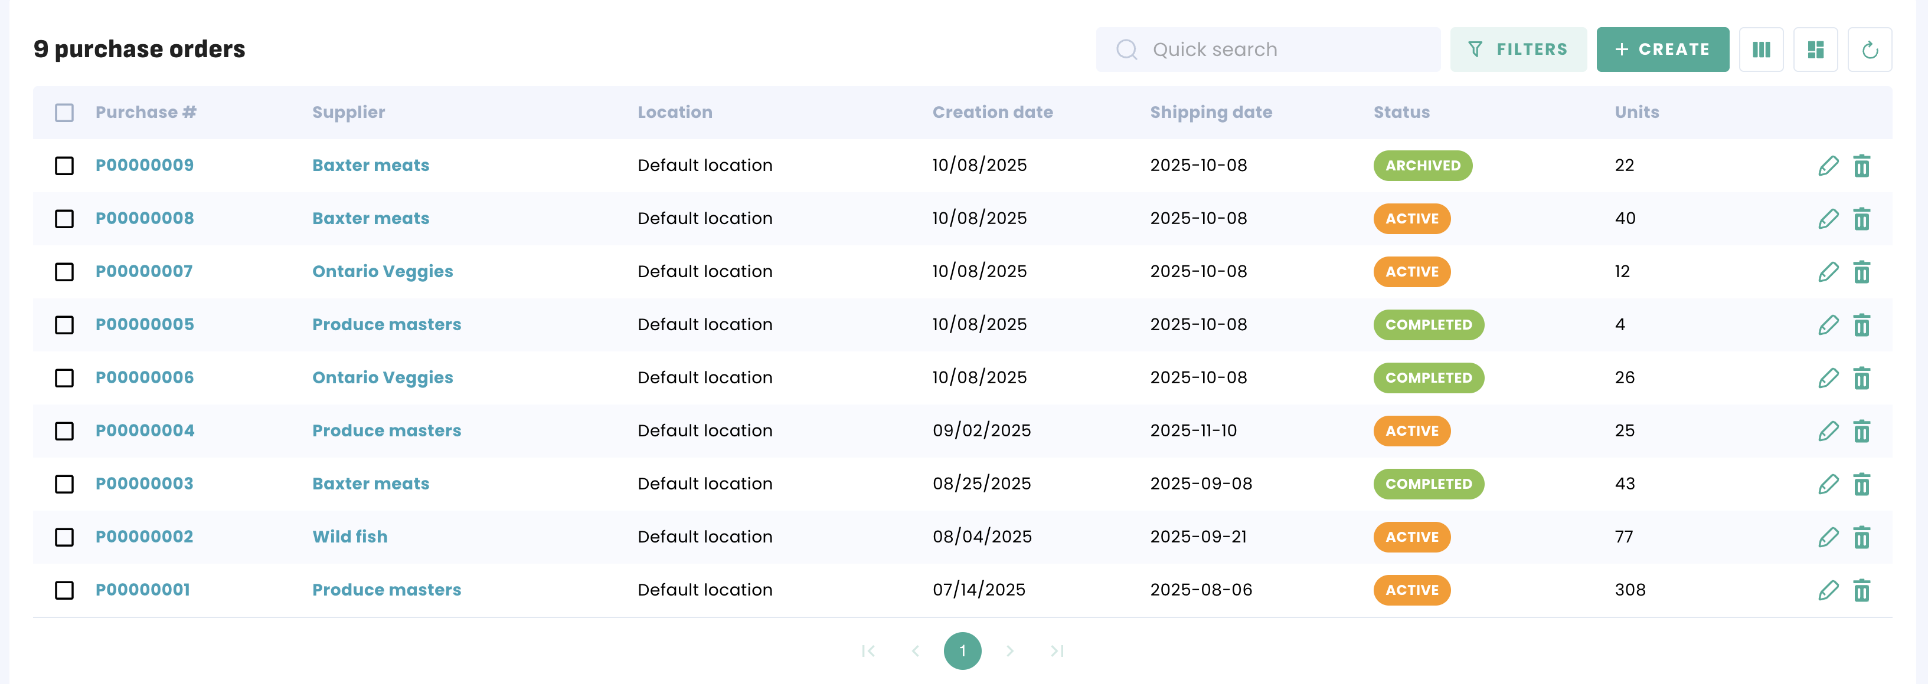Select the checkbox for P00000007
1928x684 pixels.
point(64,271)
